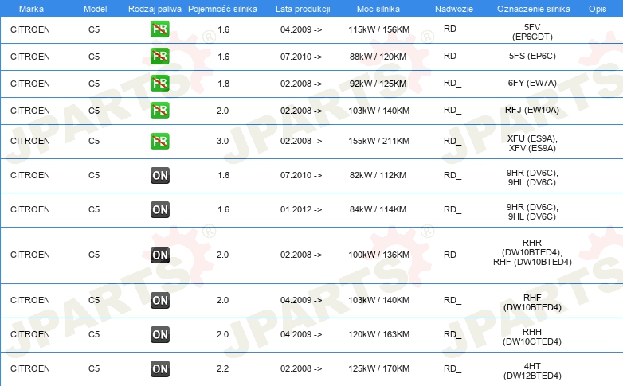
Task: Select the 125kW / 170KM power cell
Action: [378, 368]
